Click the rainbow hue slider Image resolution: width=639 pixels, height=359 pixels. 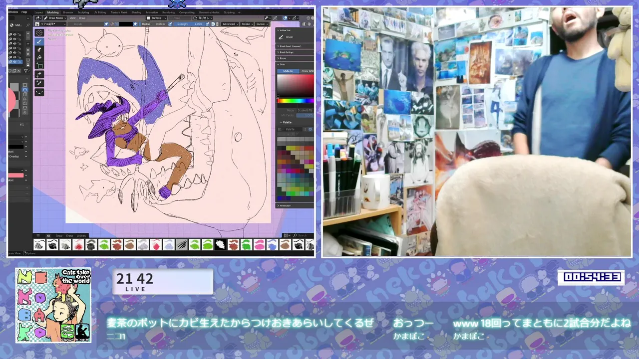point(295,100)
